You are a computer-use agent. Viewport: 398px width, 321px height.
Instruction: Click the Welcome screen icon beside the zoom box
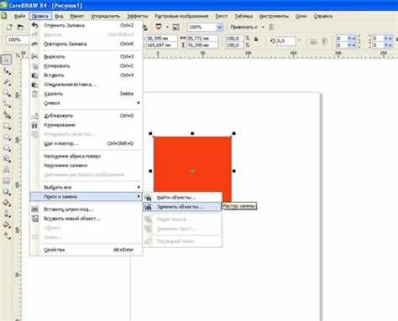[175, 27]
